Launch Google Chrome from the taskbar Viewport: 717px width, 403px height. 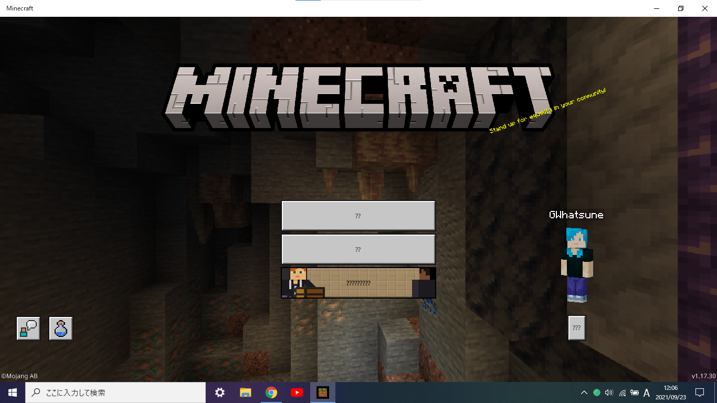click(271, 393)
